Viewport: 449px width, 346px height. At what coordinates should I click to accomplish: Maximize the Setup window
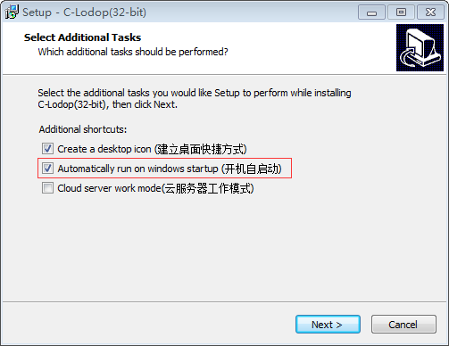401,12
